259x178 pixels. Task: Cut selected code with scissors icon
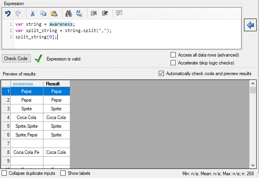[32, 13]
